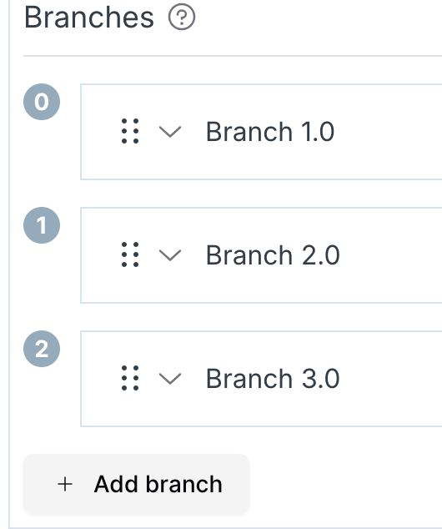
Task: Click the Branch 3.0 name
Action: 273,378
